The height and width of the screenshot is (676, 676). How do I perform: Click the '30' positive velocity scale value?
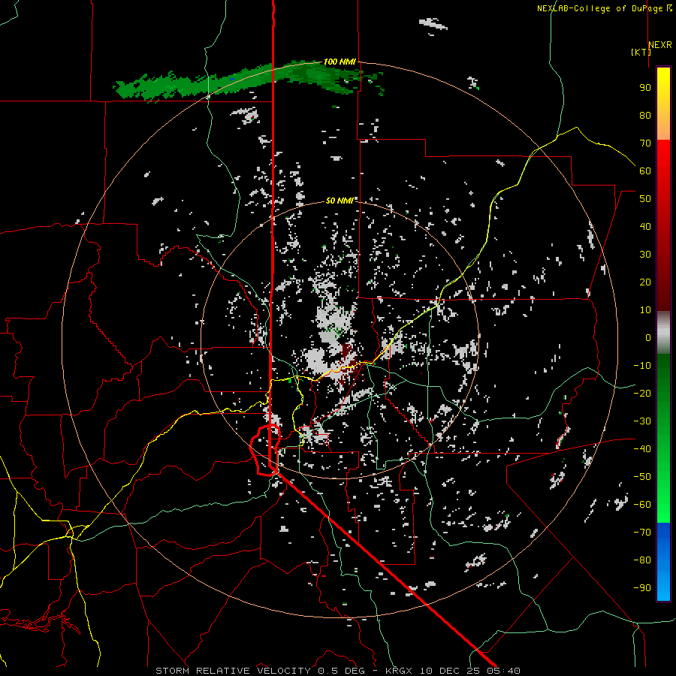click(x=645, y=255)
